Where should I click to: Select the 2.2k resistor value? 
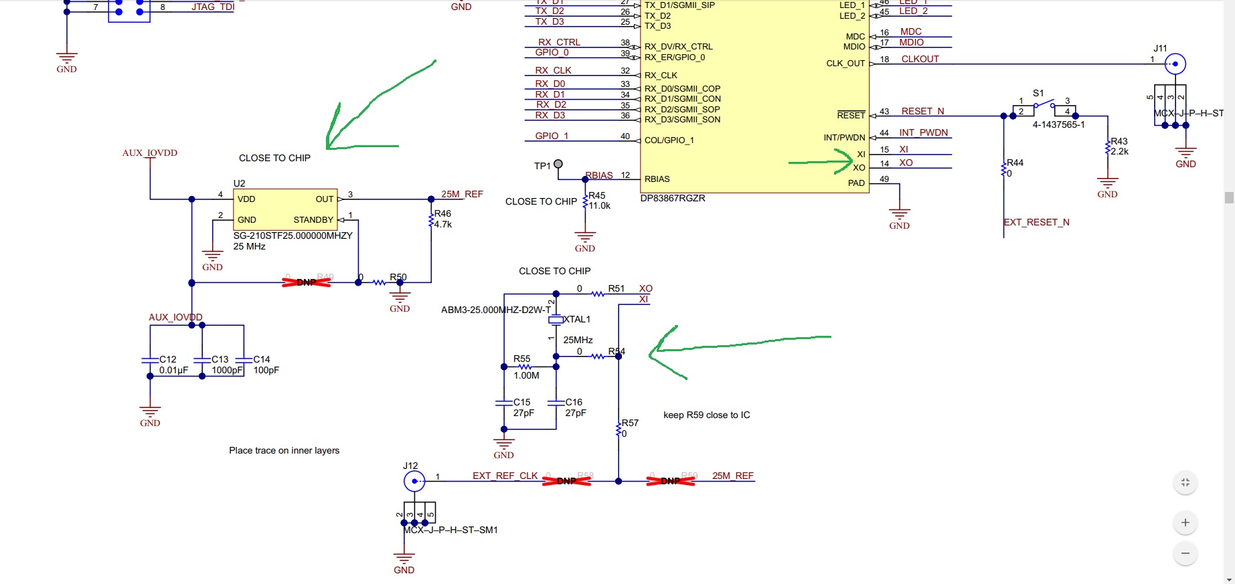point(1120,151)
